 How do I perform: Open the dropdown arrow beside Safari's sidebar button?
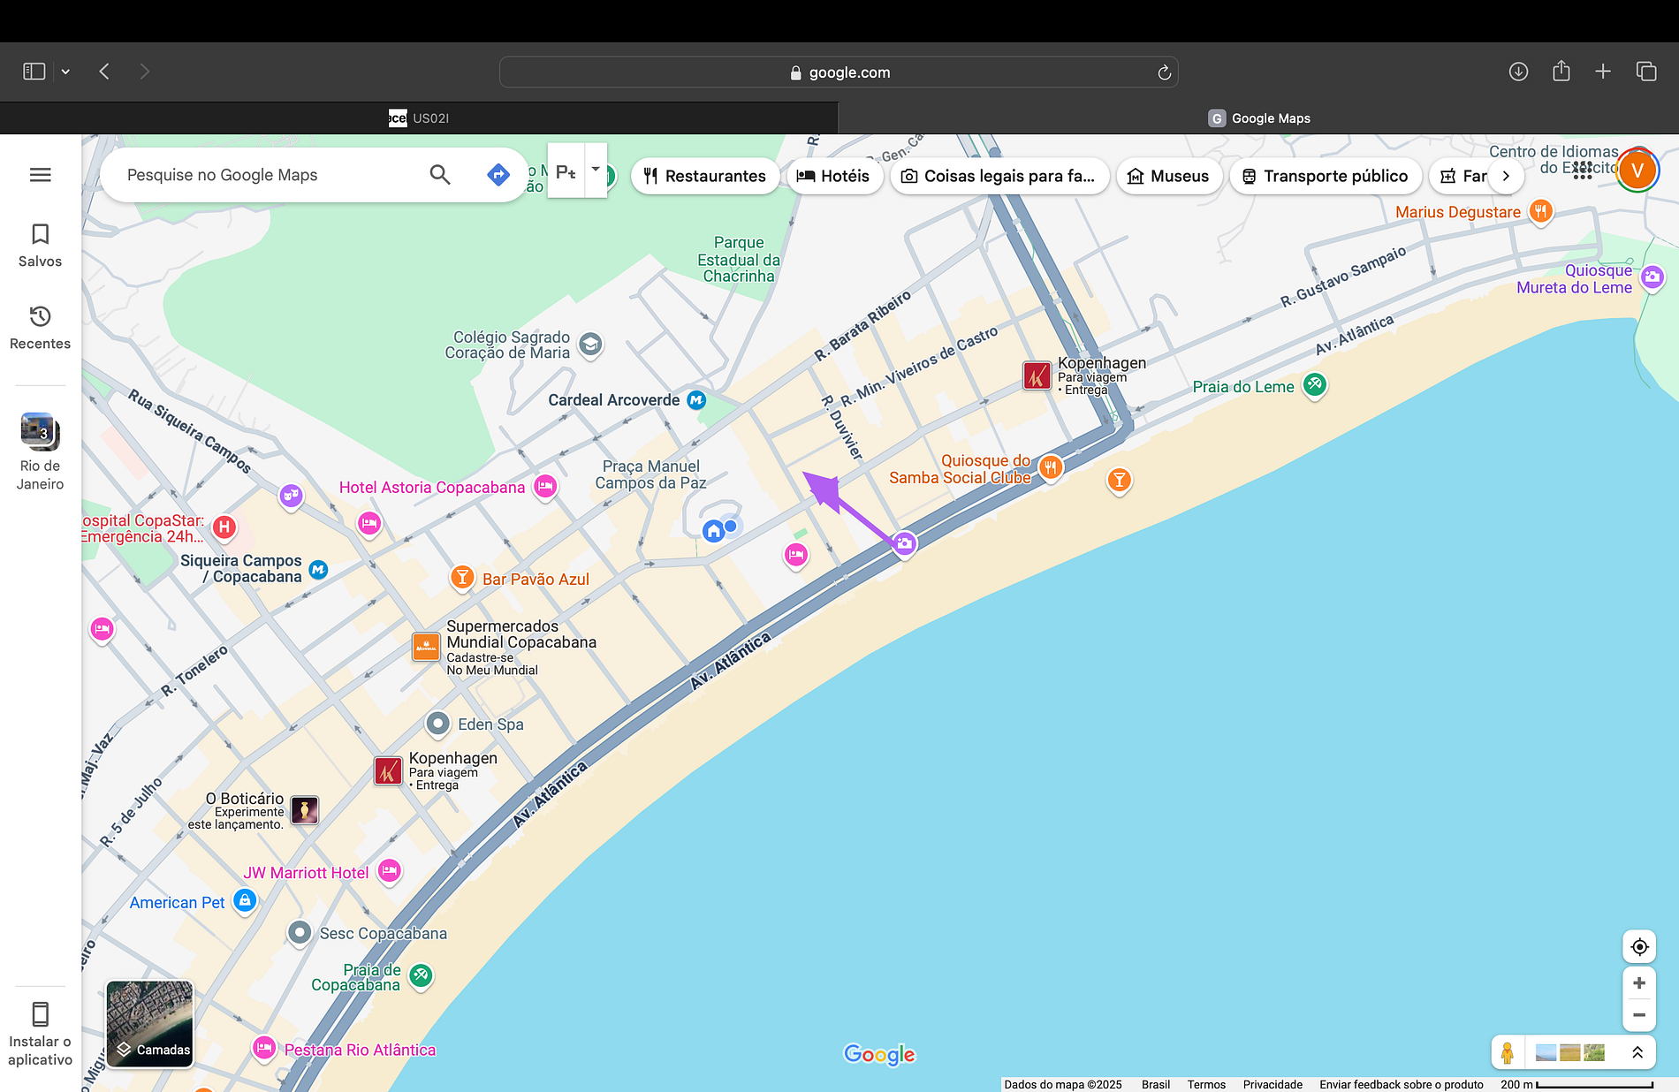click(65, 72)
